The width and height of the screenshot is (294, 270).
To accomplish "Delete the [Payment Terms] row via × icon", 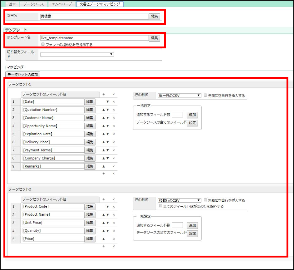I will coord(114,150).
